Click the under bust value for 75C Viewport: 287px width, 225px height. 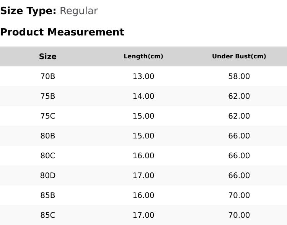coord(239,116)
